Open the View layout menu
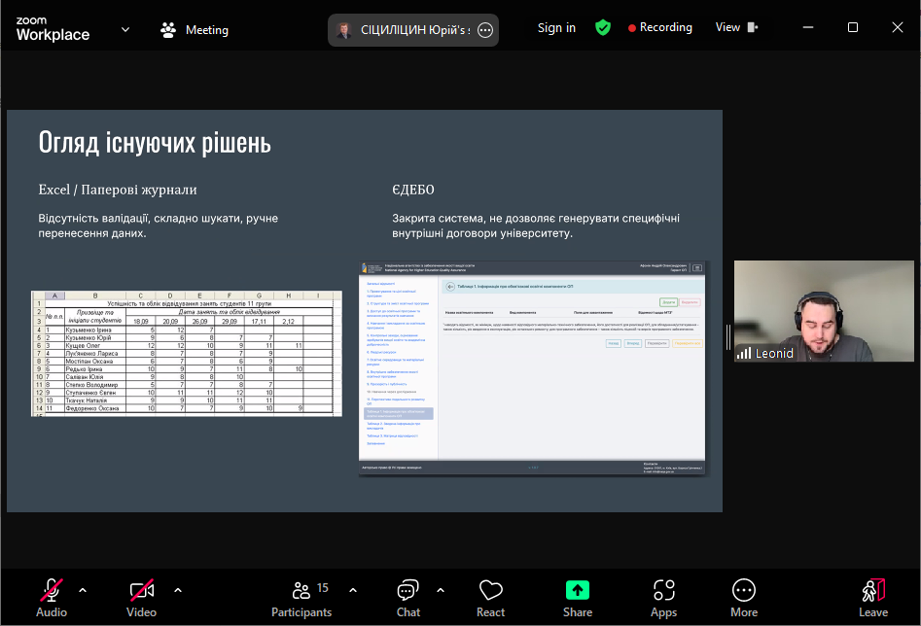The width and height of the screenshot is (921, 626). pos(736,27)
